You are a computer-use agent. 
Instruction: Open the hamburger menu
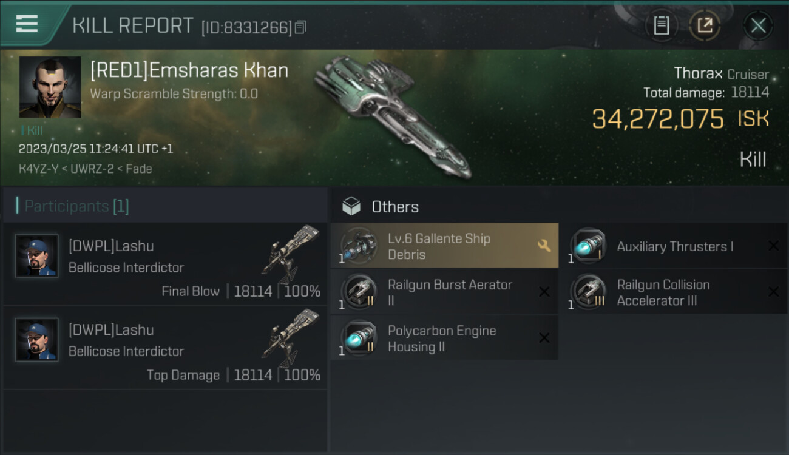coord(27,24)
